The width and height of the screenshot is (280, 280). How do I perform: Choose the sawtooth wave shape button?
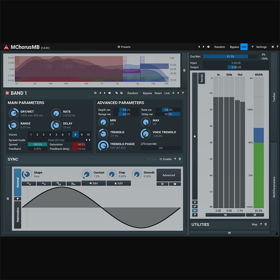click(73, 183)
